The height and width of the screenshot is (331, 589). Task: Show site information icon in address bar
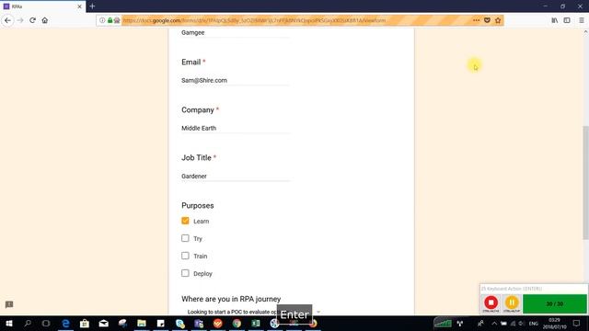[102, 20]
